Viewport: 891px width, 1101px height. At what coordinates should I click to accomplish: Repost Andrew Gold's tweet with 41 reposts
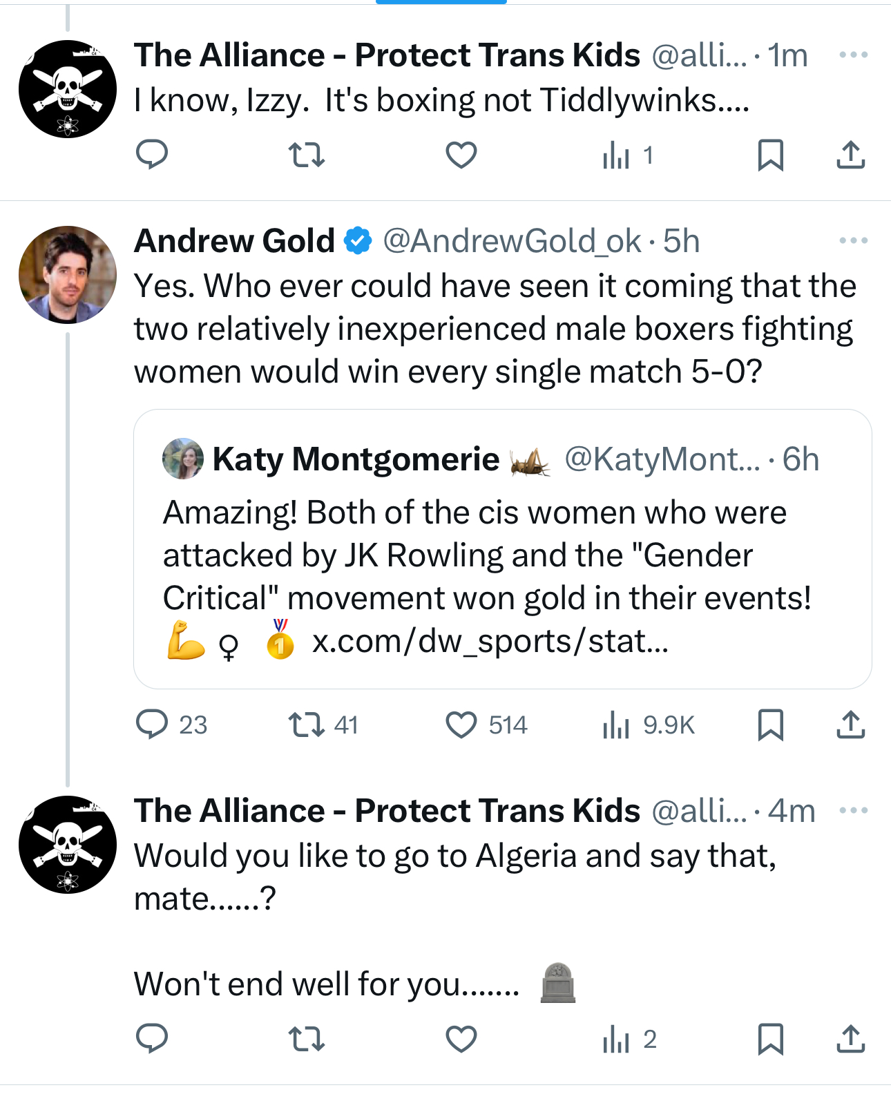[x=306, y=725]
